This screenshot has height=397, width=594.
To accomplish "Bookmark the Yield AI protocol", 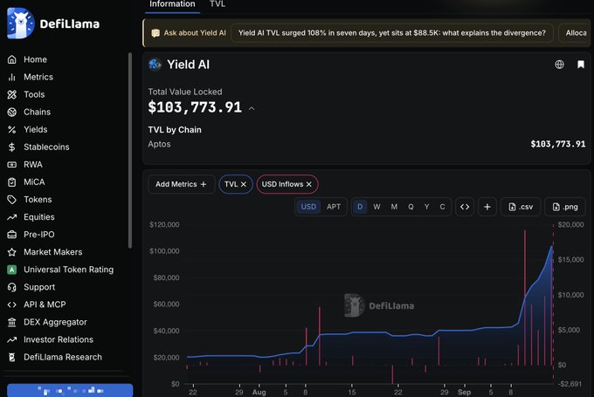I will pyautogui.click(x=580, y=65).
